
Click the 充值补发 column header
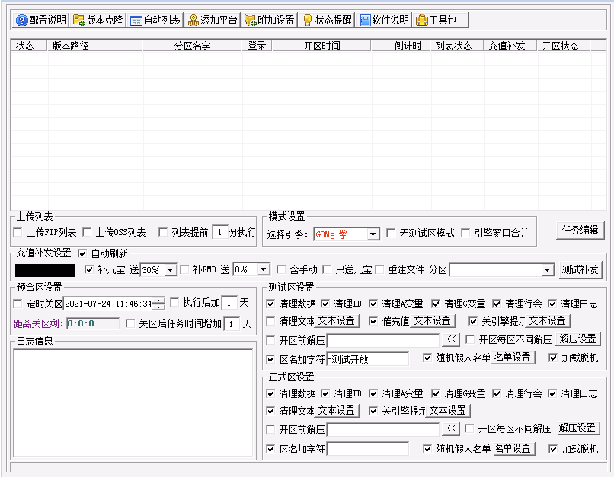pyautogui.click(x=510, y=46)
